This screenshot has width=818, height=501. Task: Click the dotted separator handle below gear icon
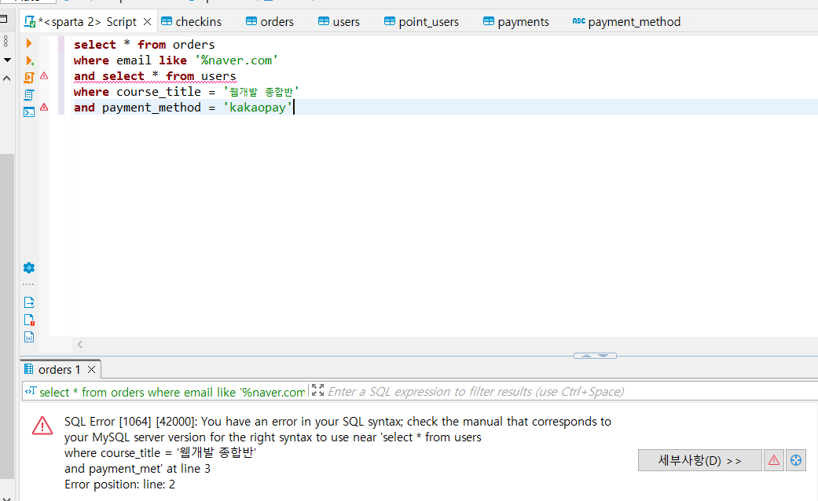(x=29, y=284)
